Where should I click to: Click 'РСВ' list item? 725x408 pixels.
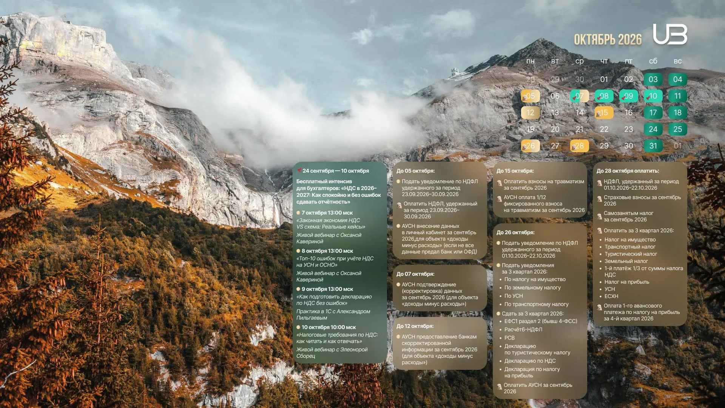509,338
